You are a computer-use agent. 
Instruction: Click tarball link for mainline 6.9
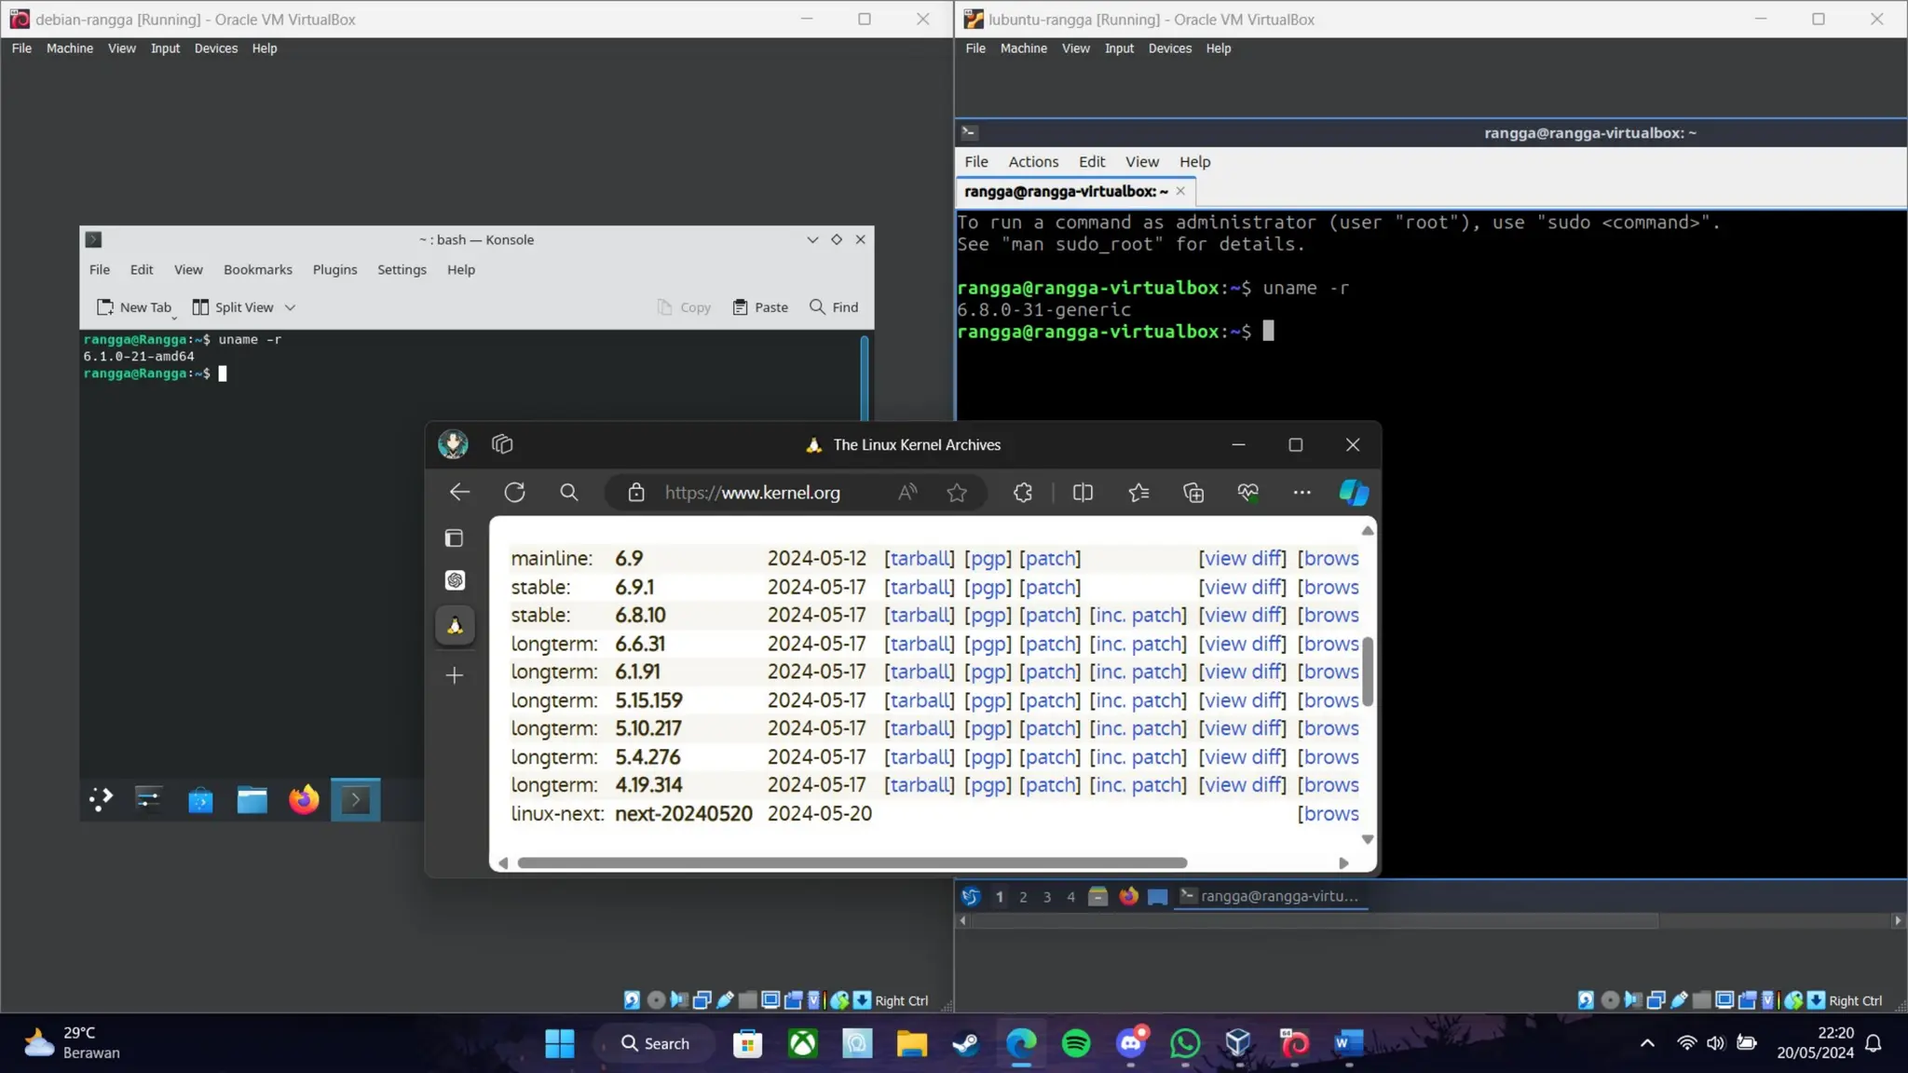click(x=920, y=558)
